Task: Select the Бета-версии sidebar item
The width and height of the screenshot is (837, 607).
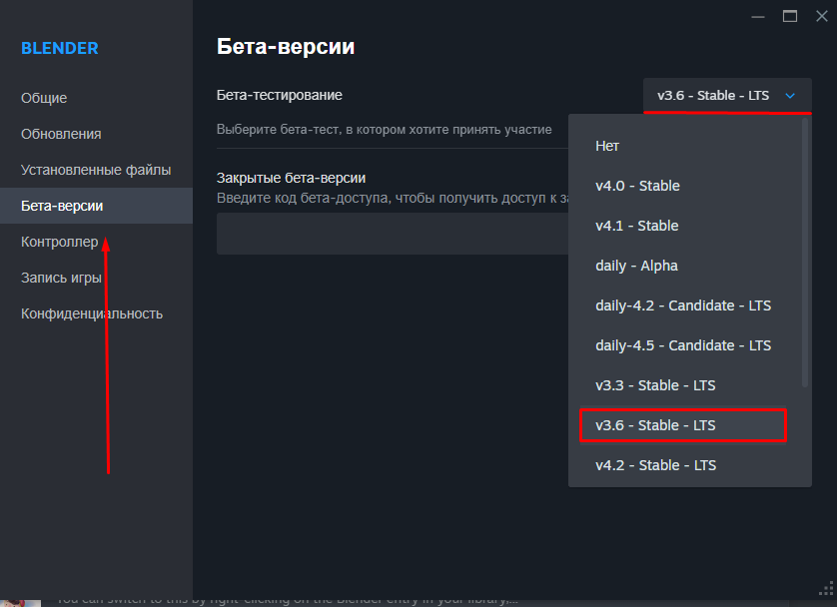Action: coord(62,206)
